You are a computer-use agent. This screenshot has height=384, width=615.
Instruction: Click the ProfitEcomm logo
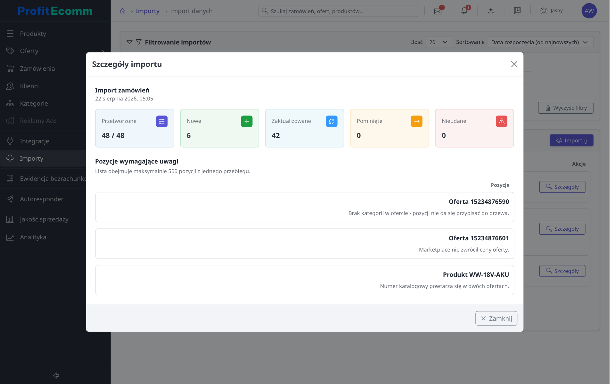tap(55, 11)
